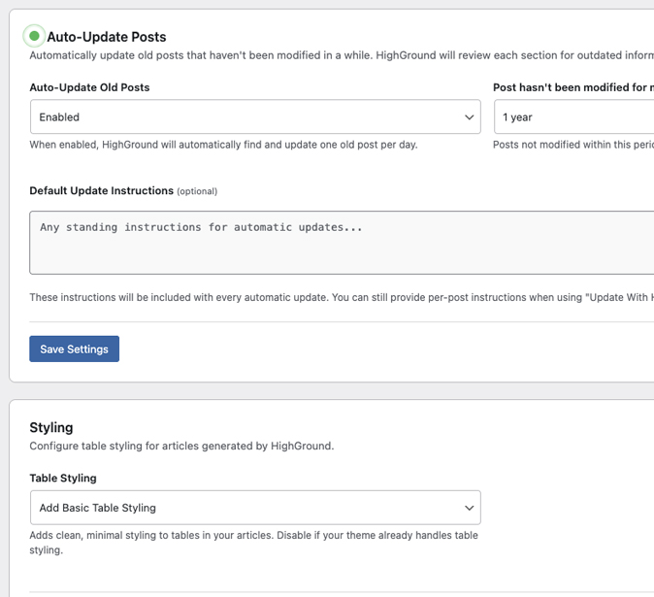Expand the "1 year" period dropdown
The width and height of the screenshot is (654, 597).
(572, 117)
